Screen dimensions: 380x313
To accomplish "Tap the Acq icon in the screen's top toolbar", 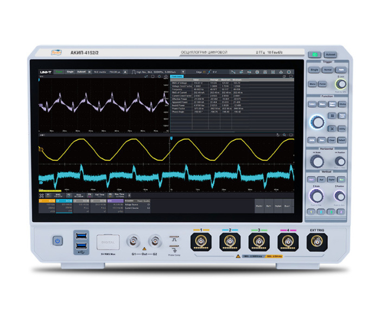I will pos(249,72).
